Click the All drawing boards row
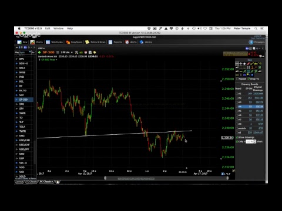This screenshot has height=211, width=282. tap(250, 132)
